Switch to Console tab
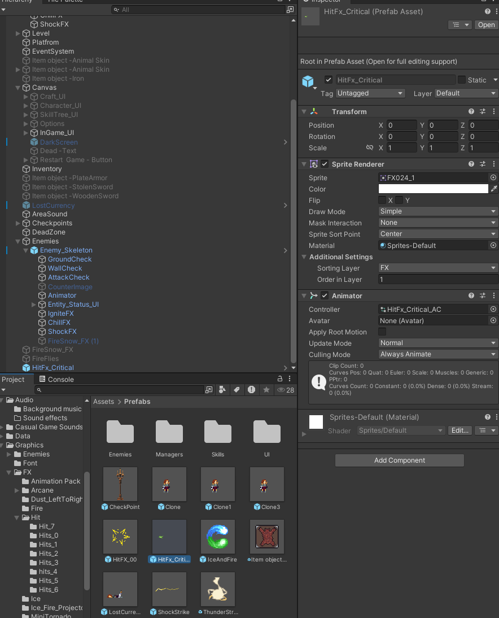This screenshot has height=618, width=499. (56, 379)
